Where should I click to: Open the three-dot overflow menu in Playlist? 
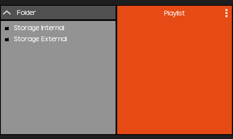click(x=226, y=13)
